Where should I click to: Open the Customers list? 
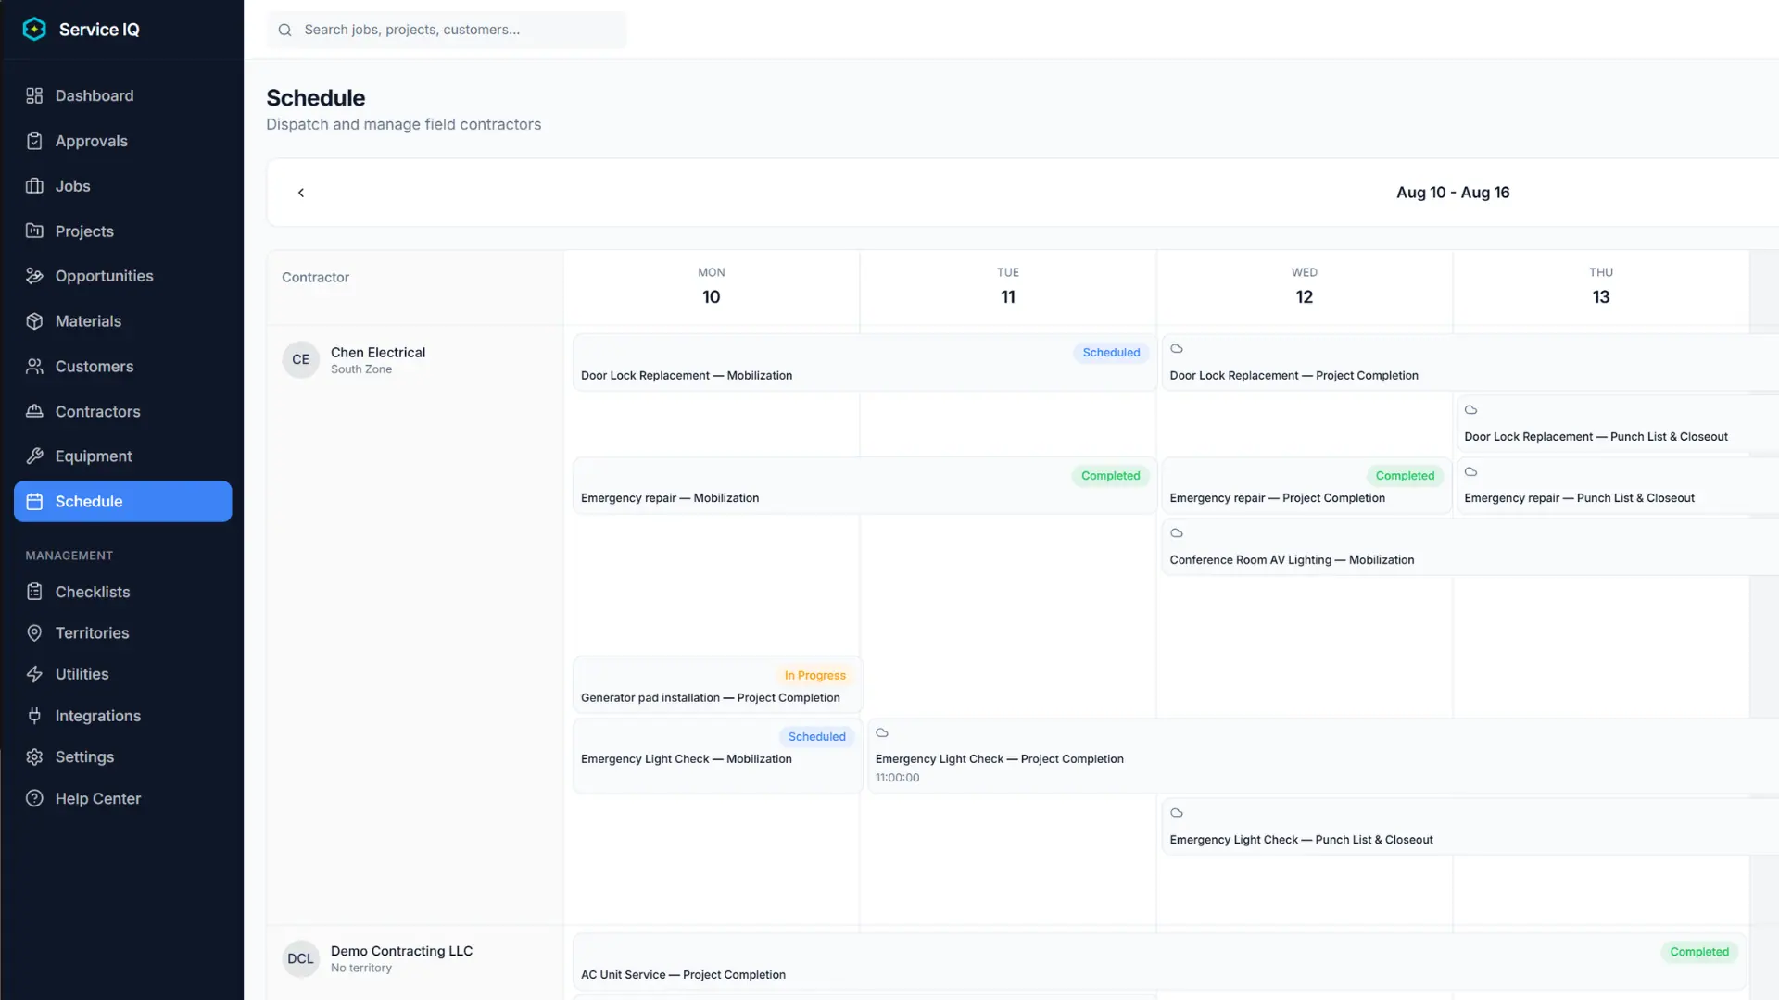click(122, 367)
